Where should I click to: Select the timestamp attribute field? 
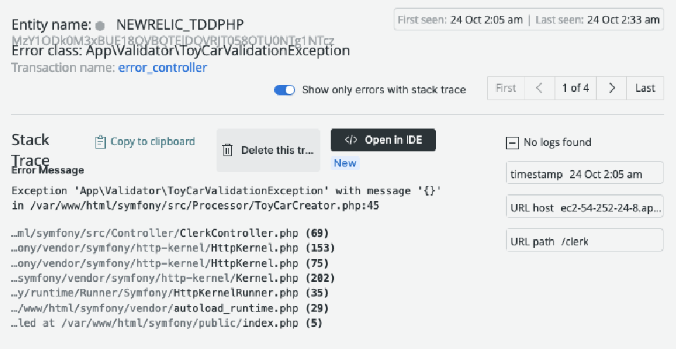pyautogui.click(x=585, y=173)
